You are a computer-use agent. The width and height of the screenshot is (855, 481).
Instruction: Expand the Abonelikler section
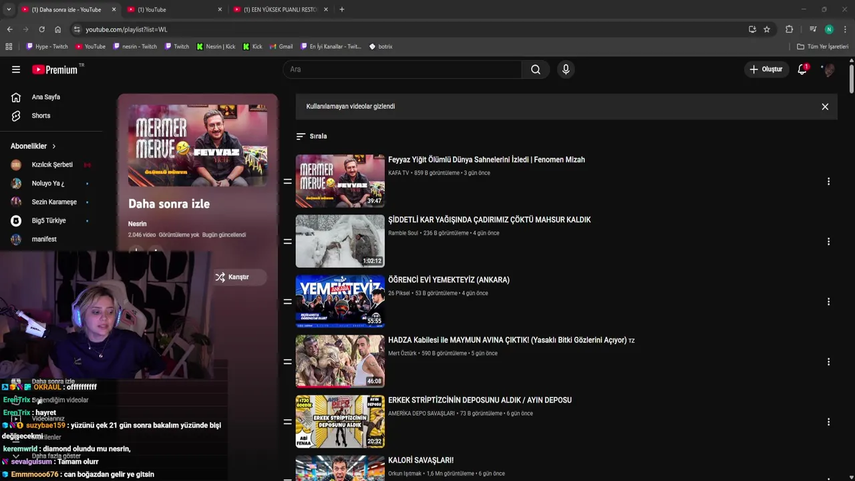tap(33, 146)
